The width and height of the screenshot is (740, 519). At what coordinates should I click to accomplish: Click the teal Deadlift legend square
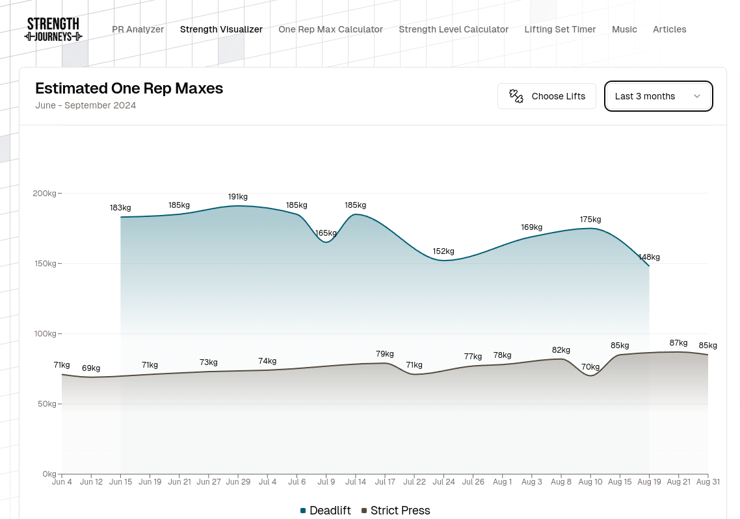pos(303,511)
